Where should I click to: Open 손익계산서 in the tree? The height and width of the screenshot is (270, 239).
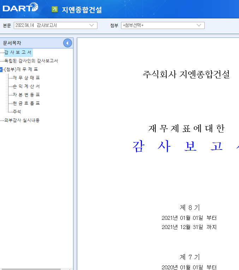(26, 86)
